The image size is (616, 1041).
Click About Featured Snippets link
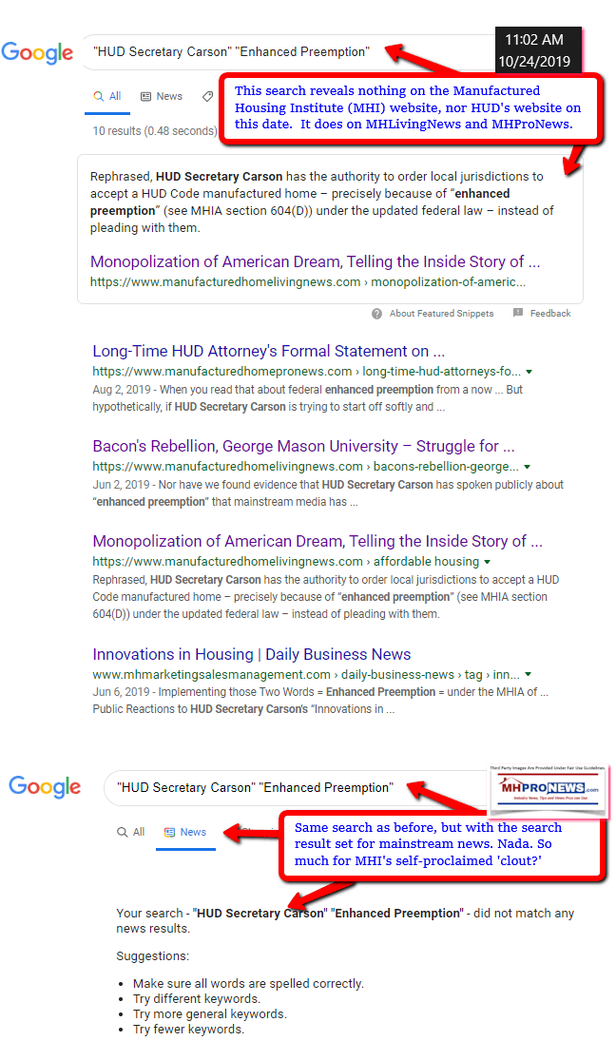tap(441, 314)
